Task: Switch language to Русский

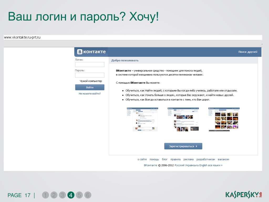Action: click(x=180, y=165)
